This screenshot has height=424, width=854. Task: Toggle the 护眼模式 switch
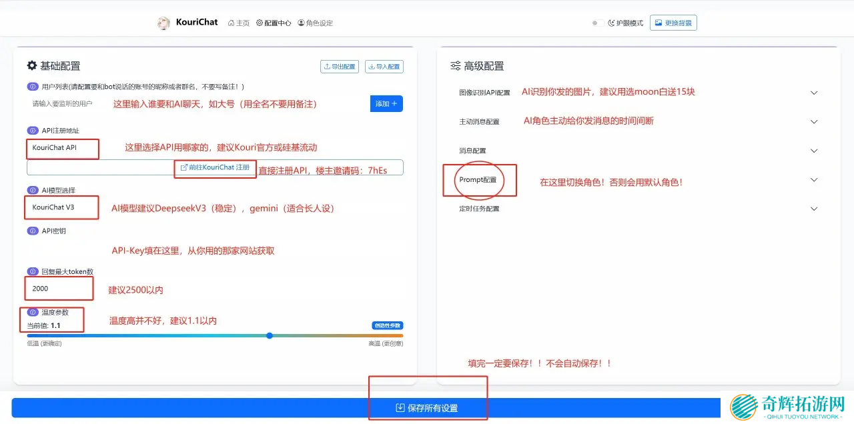point(598,23)
